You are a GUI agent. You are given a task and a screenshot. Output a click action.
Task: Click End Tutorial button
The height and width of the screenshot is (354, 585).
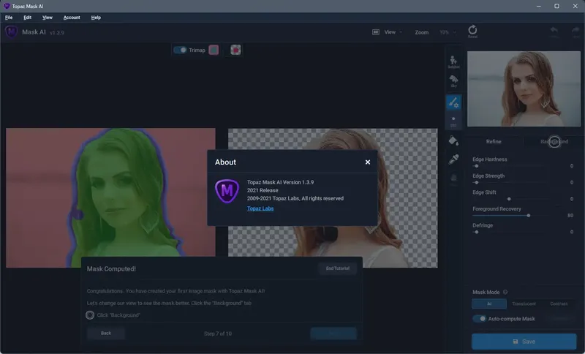(337, 268)
